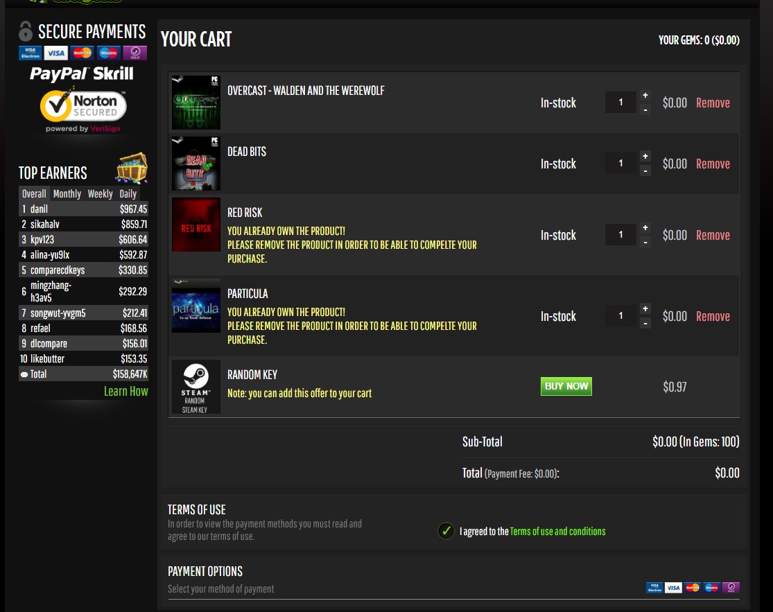773x612 pixels.
Task: Increase quantity of Overcast with plus button
Action: pos(645,95)
